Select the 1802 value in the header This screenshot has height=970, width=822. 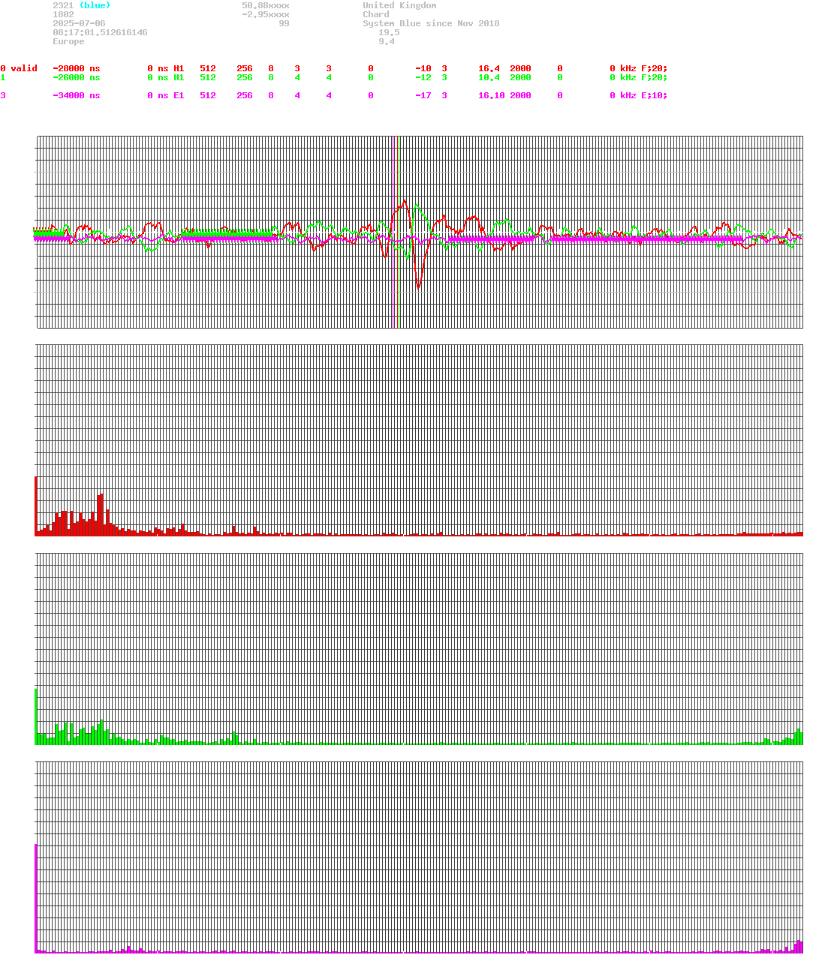click(63, 14)
